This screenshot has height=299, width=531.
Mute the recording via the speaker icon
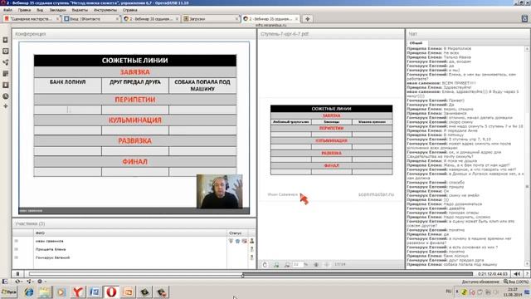[517, 274]
